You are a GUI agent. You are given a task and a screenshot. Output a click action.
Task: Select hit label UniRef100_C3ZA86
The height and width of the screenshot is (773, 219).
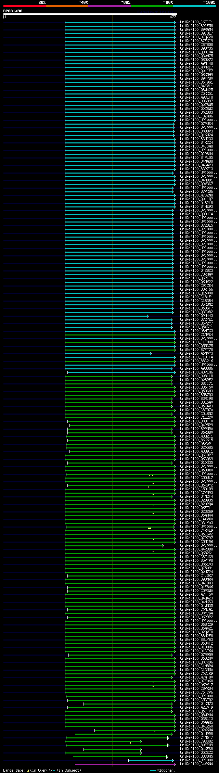click(196, 116)
